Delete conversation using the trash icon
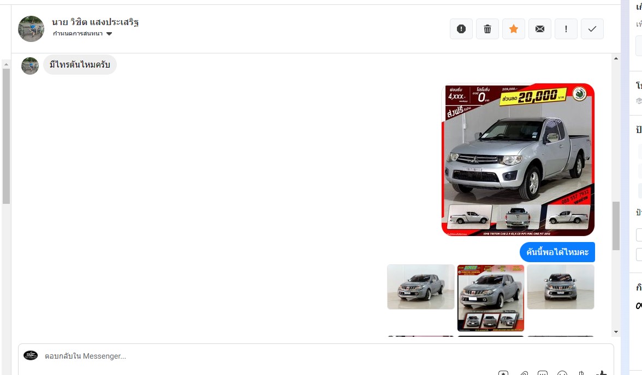 coord(487,29)
